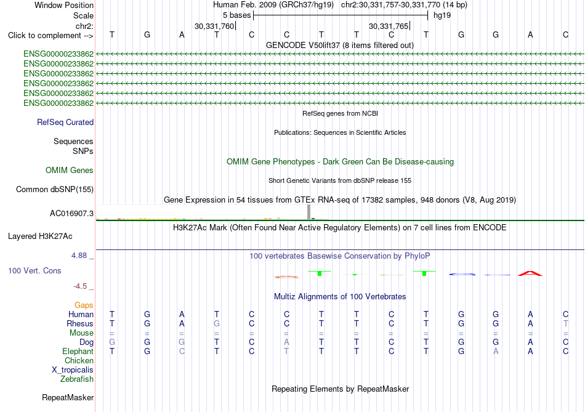This screenshot has height=412, width=585.
Task: Click the -4.5 lower PhyloP scale value
Action: pos(80,286)
